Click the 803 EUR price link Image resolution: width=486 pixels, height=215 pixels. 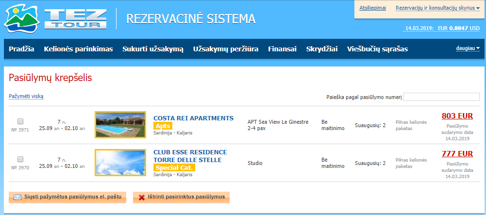coord(457,116)
